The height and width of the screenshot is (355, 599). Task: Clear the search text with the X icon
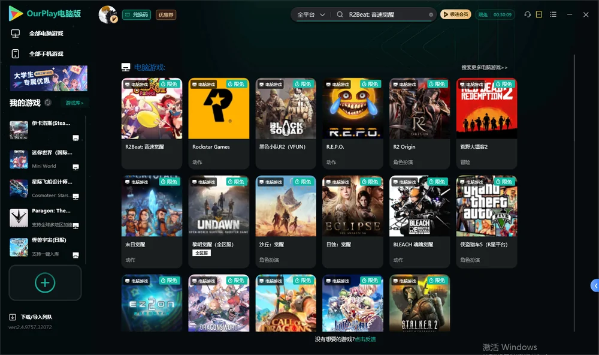[x=431, y=14]
